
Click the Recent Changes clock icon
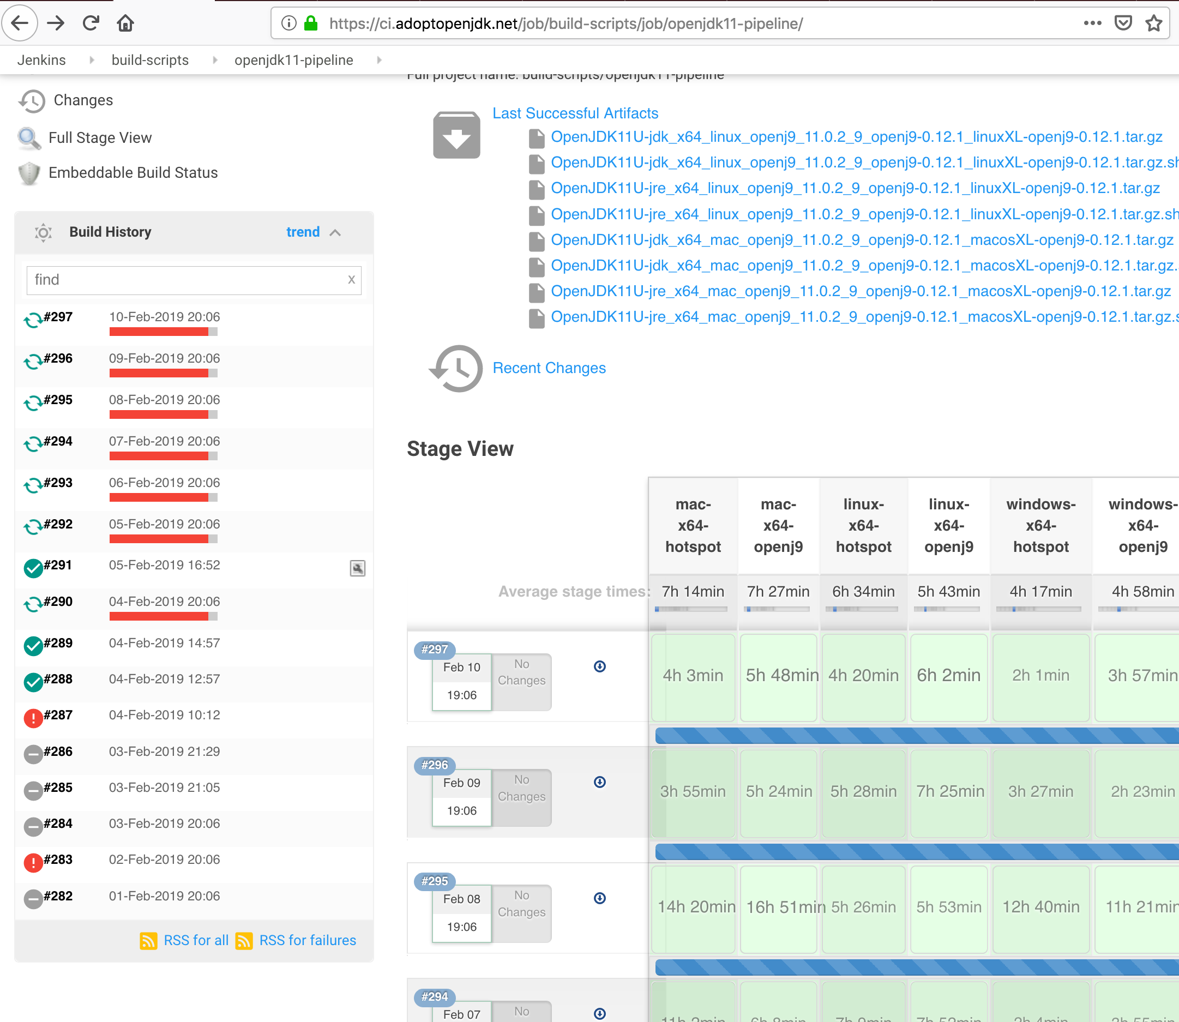click(x=455, y=369)
